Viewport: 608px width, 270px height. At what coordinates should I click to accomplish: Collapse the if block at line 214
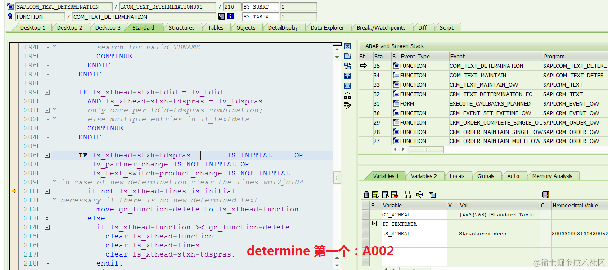(47, 227)
